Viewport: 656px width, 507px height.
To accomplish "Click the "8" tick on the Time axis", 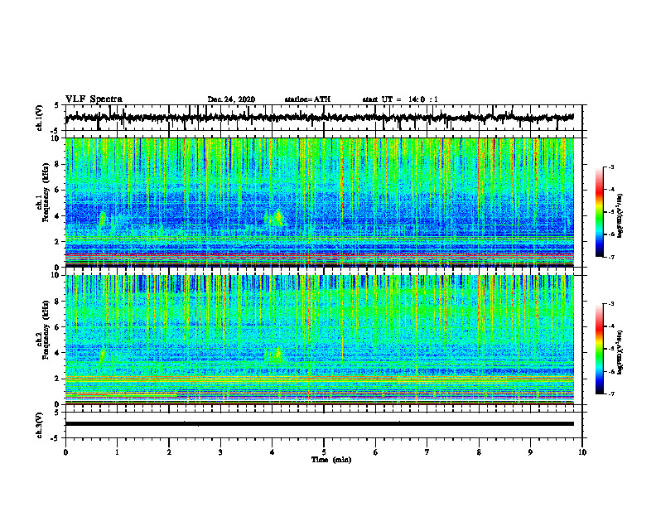I will [x=479, y=452].
